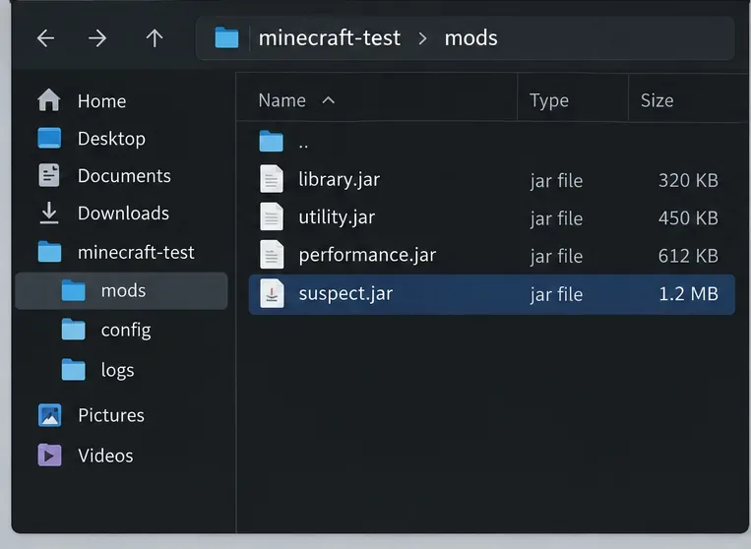The height and width of the screenshot is (549, 751).
Task: Select the library.jar file name
Action: click(x=340, y=179)
